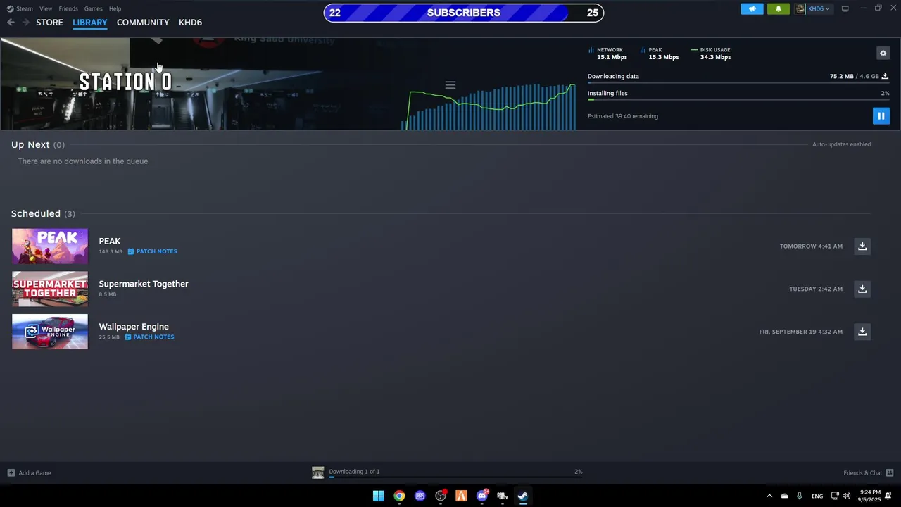Click the Station 0 banner title
Viewport: 901px width, 507px height.
[x=125, y=82]
